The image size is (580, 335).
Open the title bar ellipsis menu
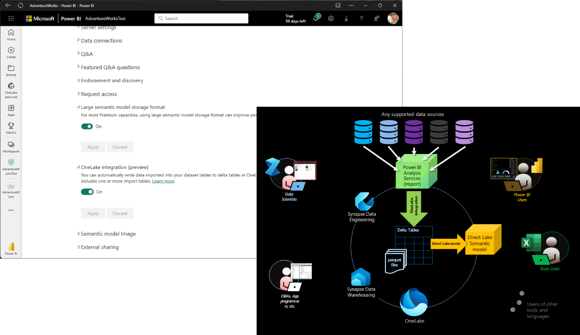(x=351, y=5)
